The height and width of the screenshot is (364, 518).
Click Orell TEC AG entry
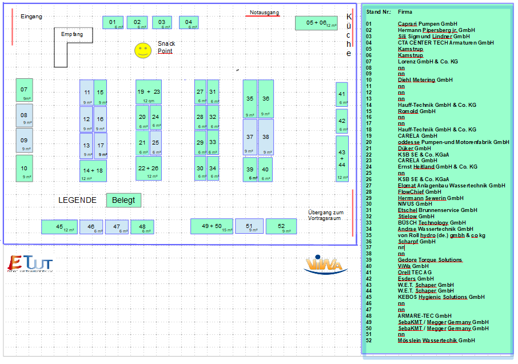(415, 273)
